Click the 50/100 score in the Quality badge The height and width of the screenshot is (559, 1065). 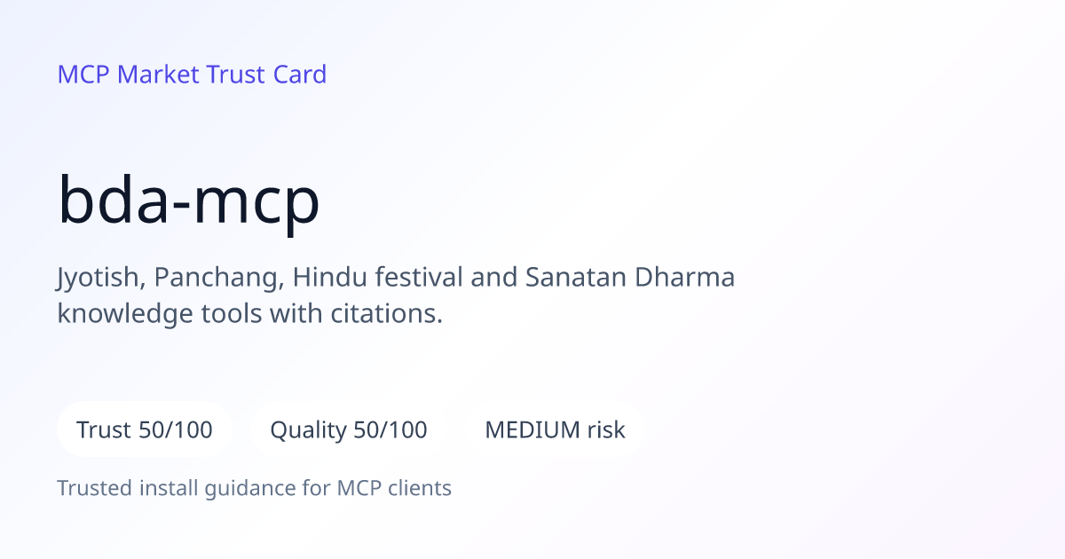(x=390, y=430)
